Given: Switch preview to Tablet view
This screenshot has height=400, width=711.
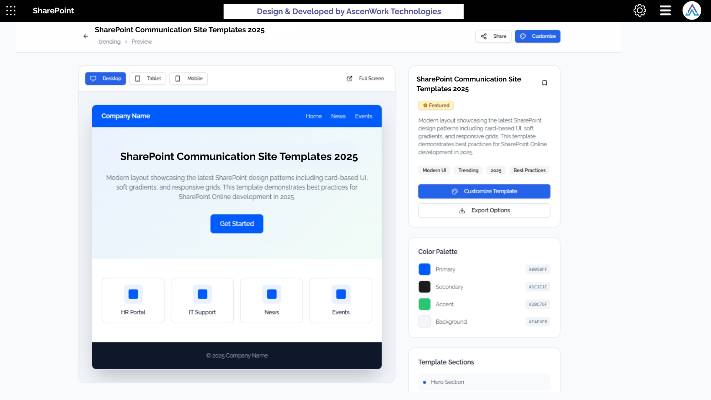Looking at the screenshot, I should [148, 79].
